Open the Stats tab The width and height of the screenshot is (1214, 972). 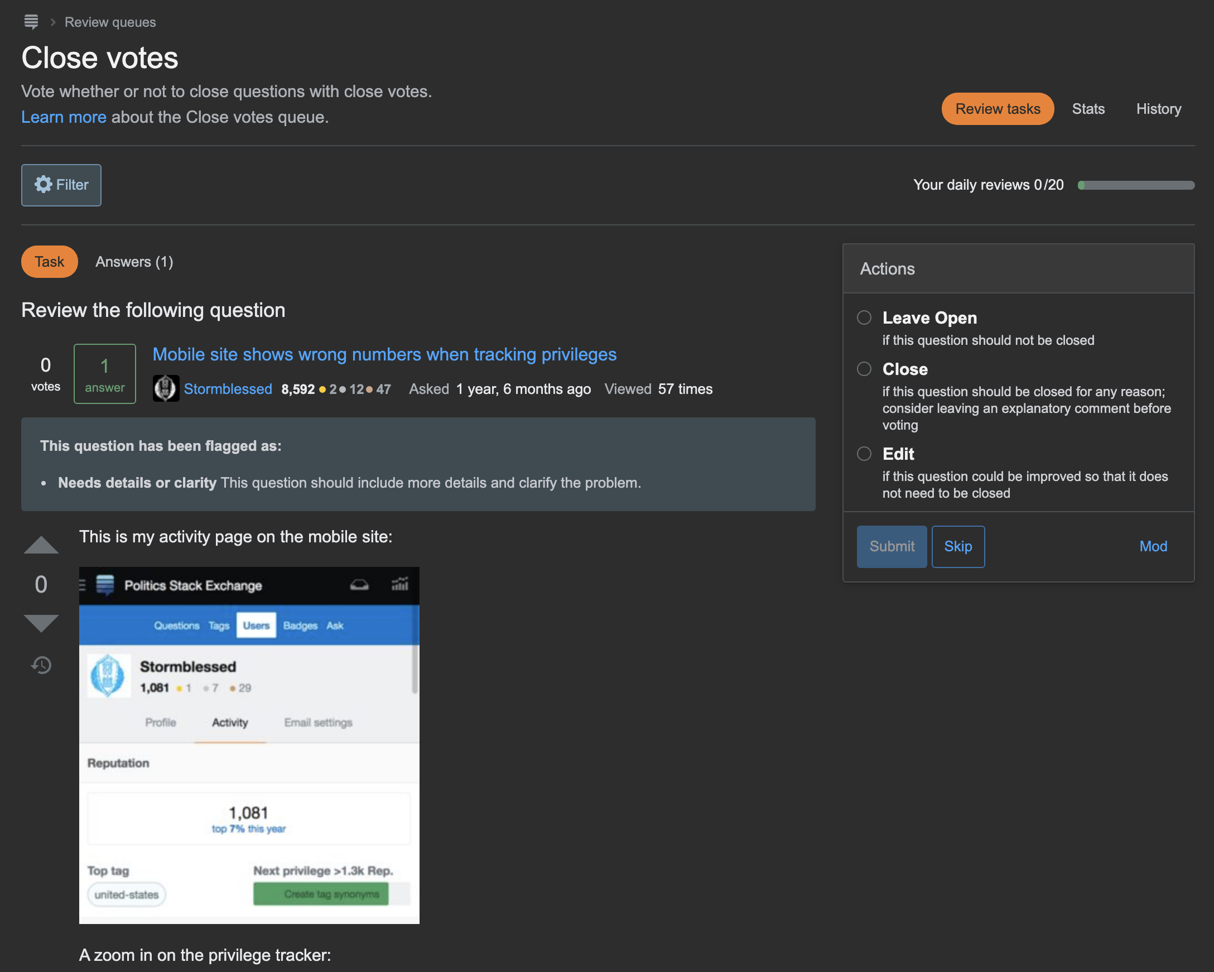1089,108
